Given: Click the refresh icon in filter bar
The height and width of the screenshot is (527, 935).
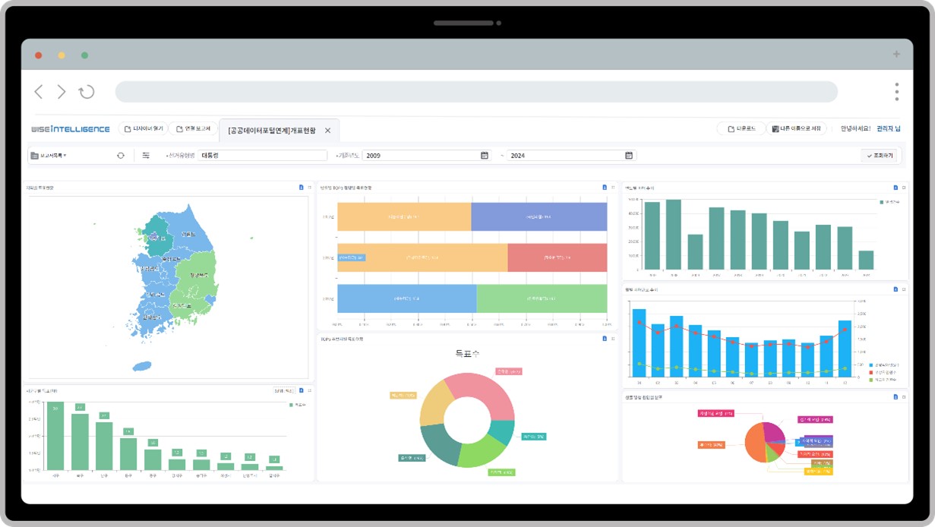Looking at the screenshot, I should coord(120,156).
